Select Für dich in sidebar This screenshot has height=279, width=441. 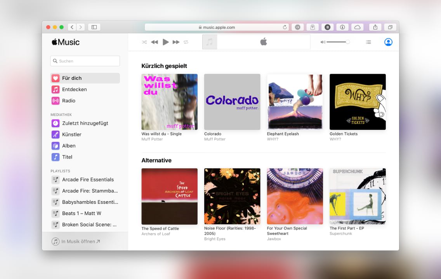[x=85, y=78]
